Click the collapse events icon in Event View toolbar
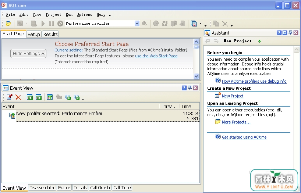The height and width of the screenshot is (193, 301). [x=77, y=97]
